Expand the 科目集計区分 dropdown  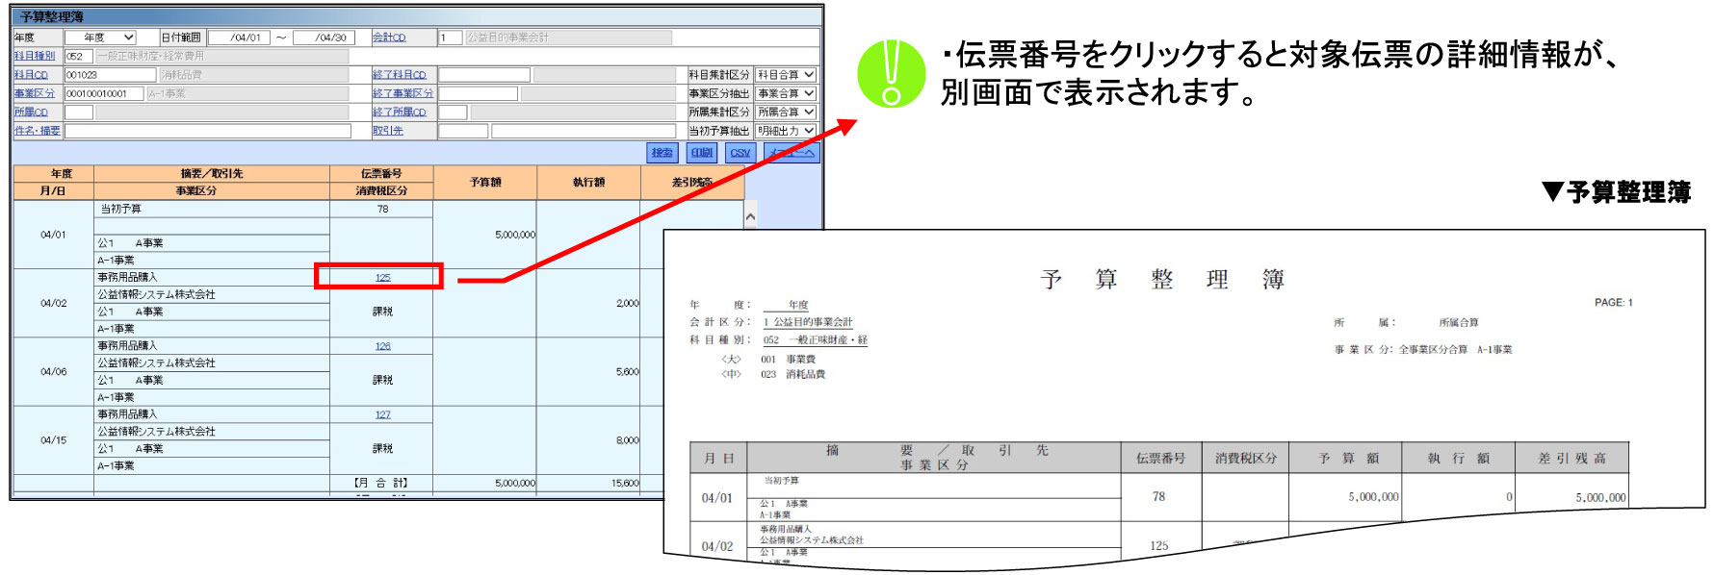(x=786, y=75)
